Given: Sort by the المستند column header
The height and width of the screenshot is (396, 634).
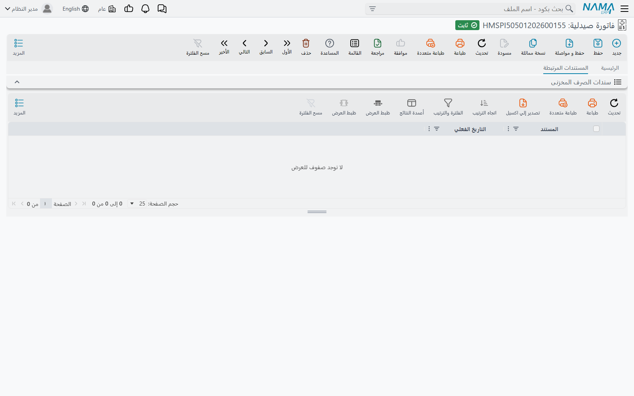Looking at the screenshot, I should tap(549, 129).
